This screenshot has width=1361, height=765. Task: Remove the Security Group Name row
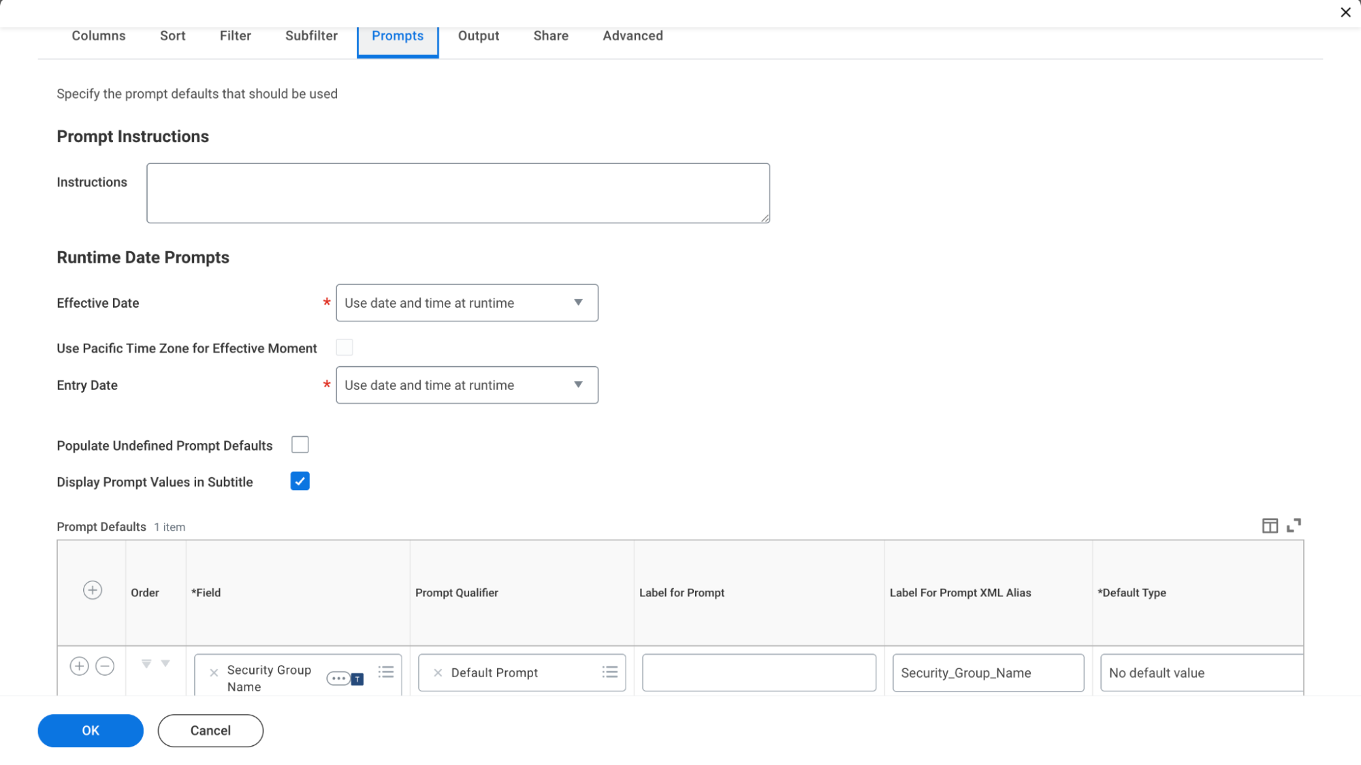[x=105, y=666]
